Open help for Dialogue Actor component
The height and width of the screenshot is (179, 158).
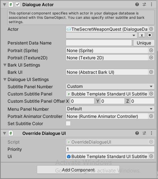coord(137,4)
